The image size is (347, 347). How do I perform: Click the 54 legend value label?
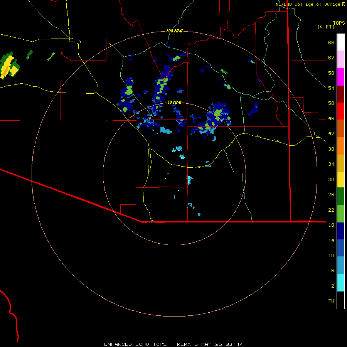point(331,88)
